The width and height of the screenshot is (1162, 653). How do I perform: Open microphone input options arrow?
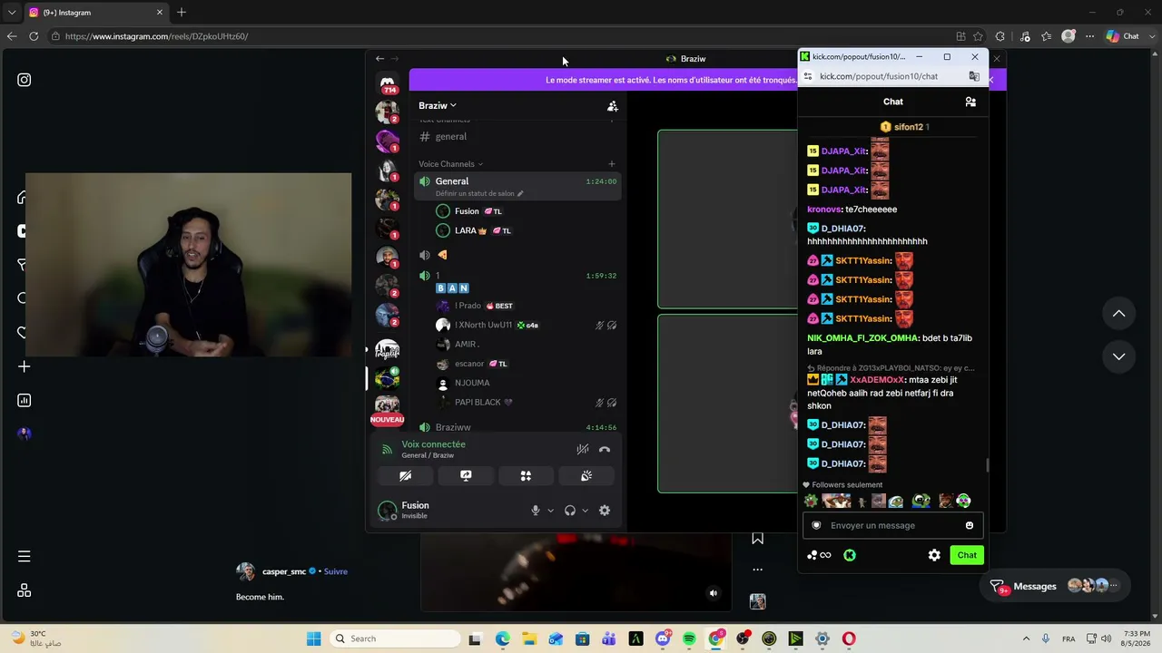click(550, 511)
